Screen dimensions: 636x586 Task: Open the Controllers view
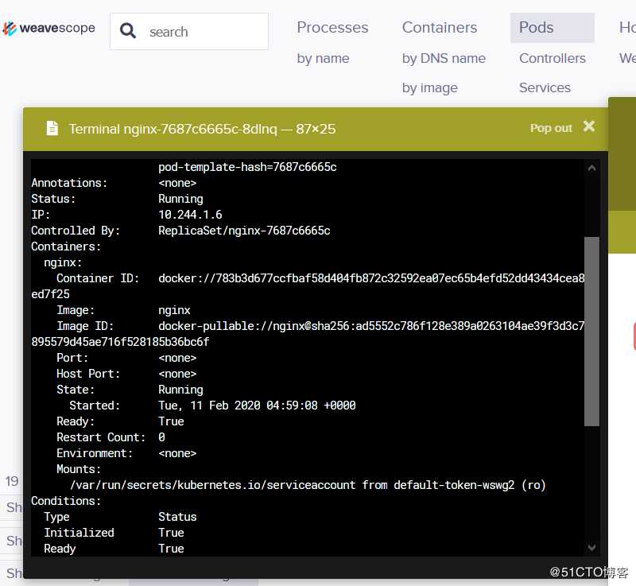point(553,58)
